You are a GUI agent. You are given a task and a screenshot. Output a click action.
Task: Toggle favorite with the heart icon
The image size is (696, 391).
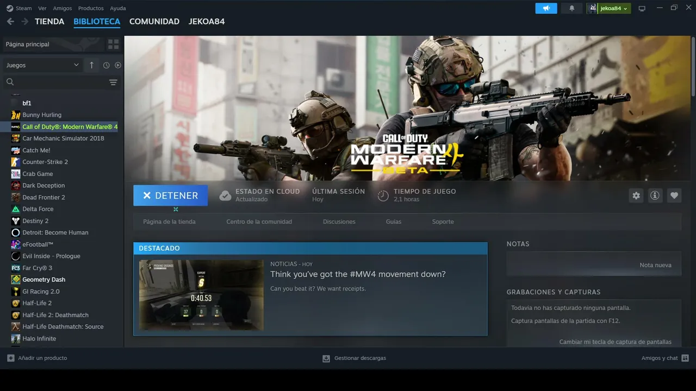click(x=674, y=195)
